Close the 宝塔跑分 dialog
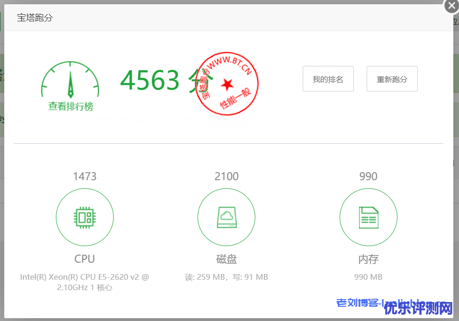The width and height of the screenshot is (459, 321). pyautogui.click(x=451, y=6)
